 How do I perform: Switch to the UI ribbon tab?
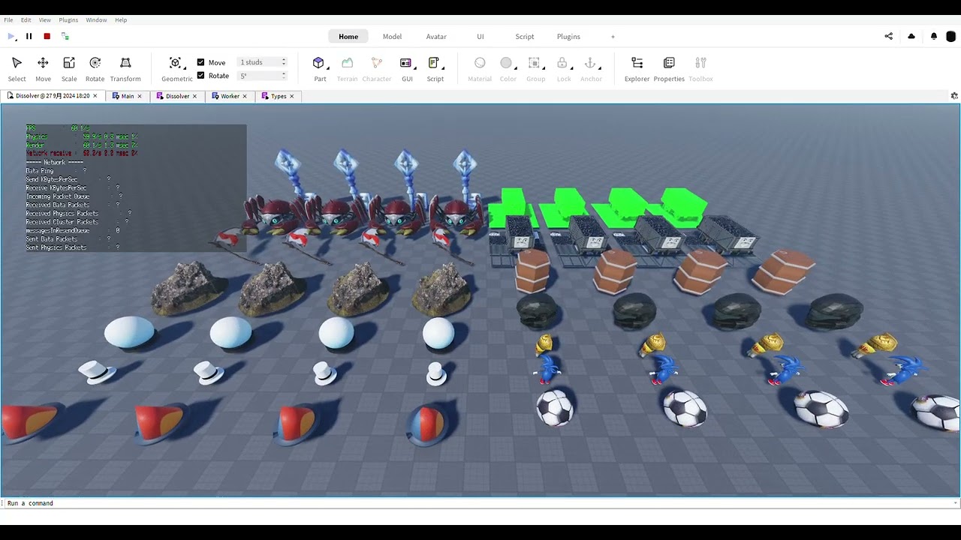click(x=480, y=36)
